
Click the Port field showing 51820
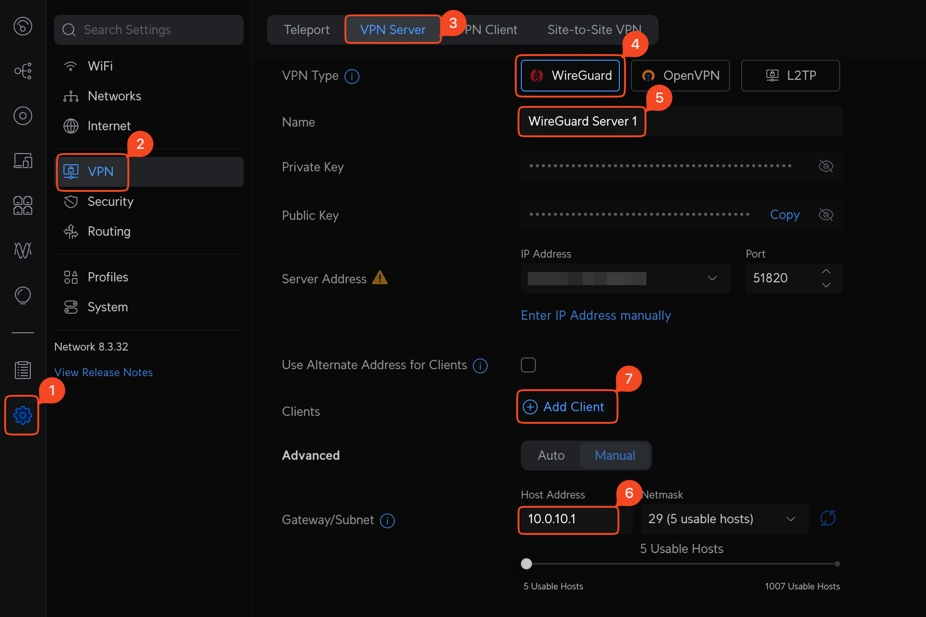794,278
